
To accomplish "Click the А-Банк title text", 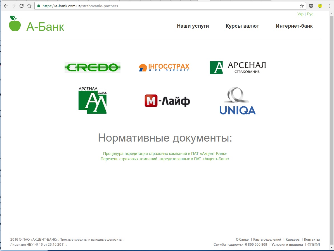I will [45, 27].
